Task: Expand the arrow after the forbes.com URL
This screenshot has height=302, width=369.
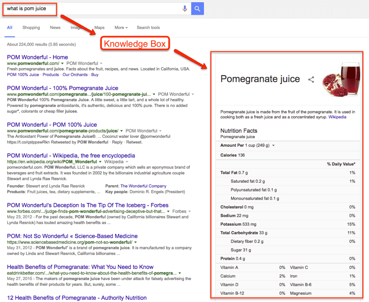Action: [168, 212]
